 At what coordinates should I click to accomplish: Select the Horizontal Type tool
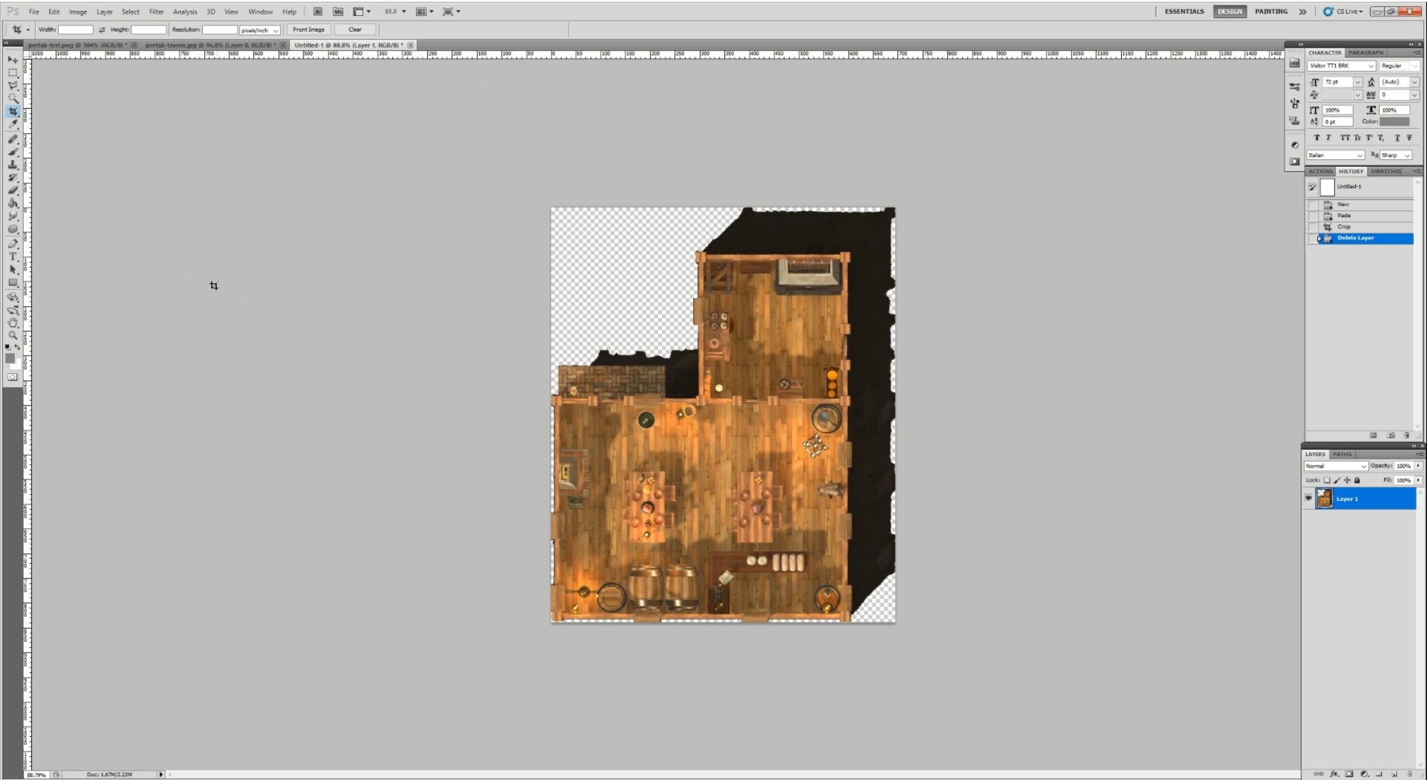click(13, 256)
